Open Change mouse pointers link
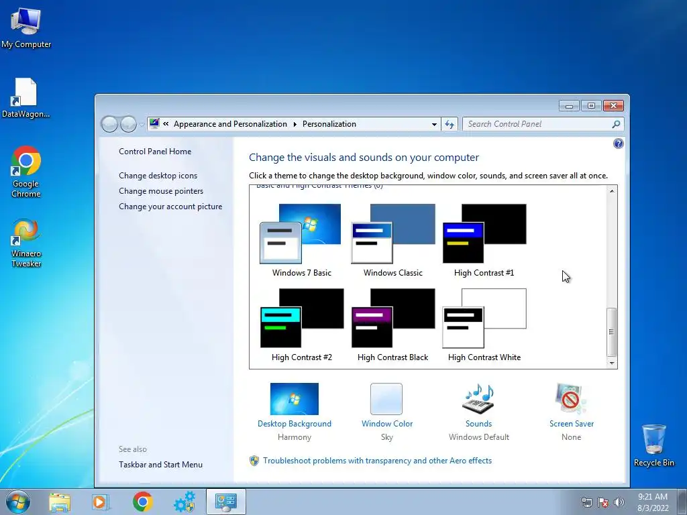The height and width of the screenshot is (515, 687). 161,191
